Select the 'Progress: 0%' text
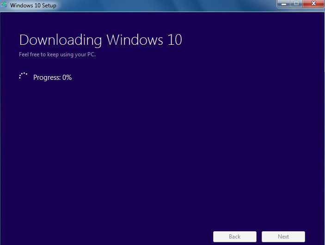The width and height of the screenshot is (325, 245). pyautogui.click(x=52, y=78)
